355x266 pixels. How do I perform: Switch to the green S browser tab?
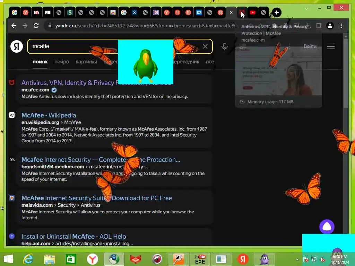tap(70, 12)
